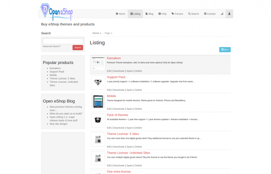Open Advanced Search link
Viewport: 271px width, 174px height.
tap(52, 47)
